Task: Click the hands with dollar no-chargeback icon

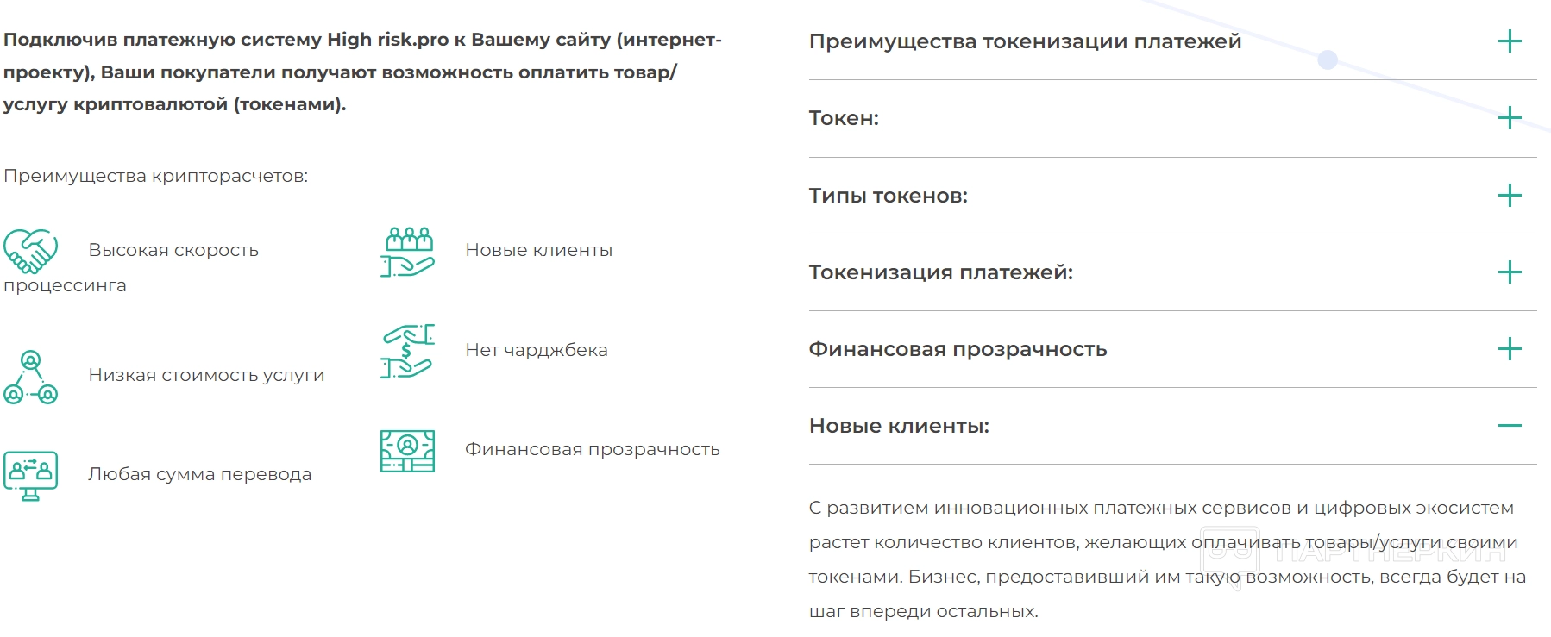Action: tap(407, 351)
